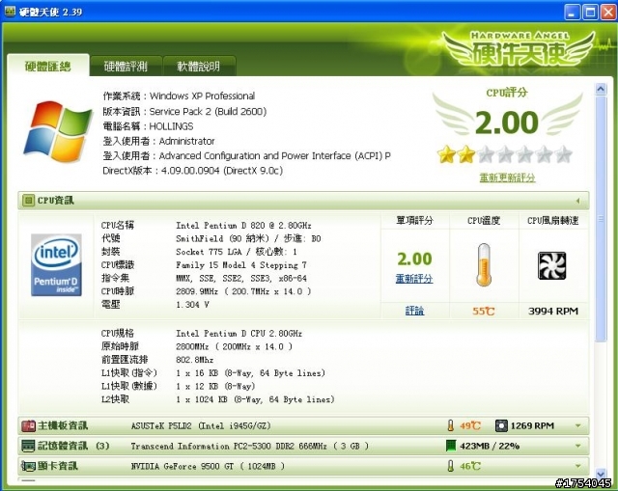The width and height of the screenshot is (618, 491).
Task: Click the 802.8Mhz front side bus value
Action: (194, 360)
